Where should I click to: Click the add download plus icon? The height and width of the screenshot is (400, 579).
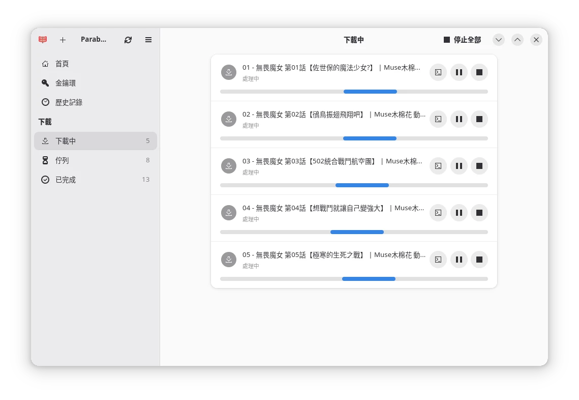click(63, 40)
